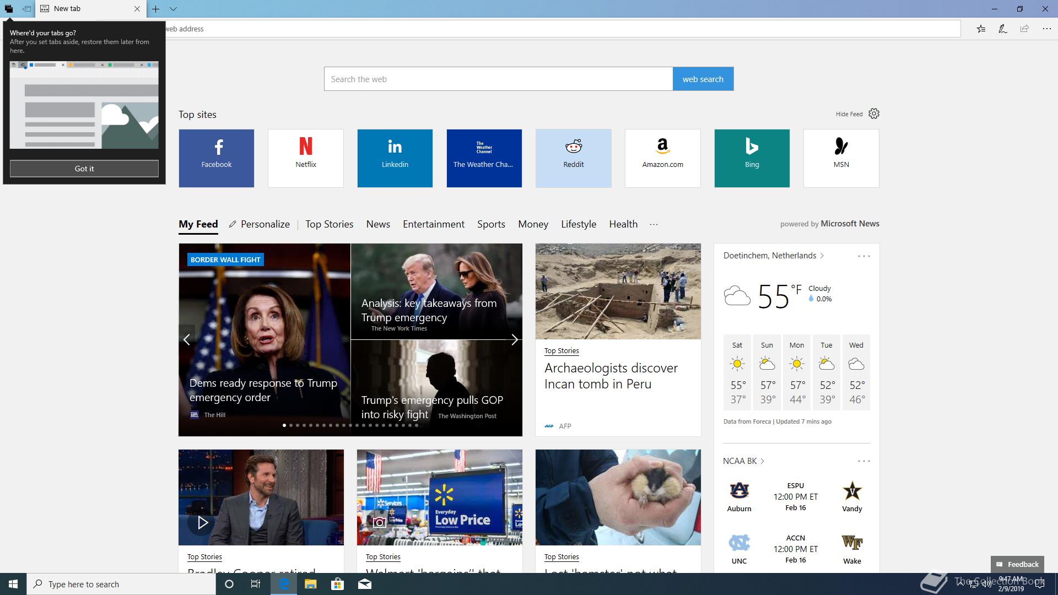Open Archaeologists discover Incan tomb article
Screen dimensions: 1058x595
pos(611,376)
